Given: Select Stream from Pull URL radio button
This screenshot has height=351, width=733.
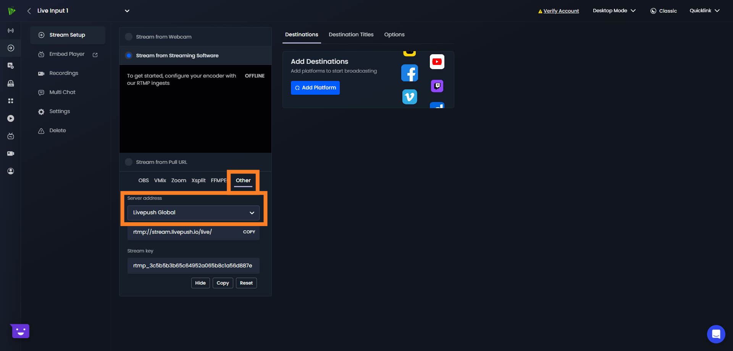Looking at the screenshot, I should (x=129, y=162).
